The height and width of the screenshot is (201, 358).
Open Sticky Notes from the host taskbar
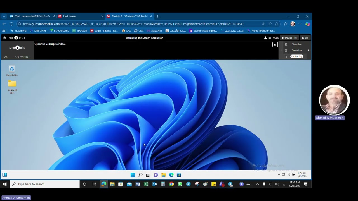coord(214,184)
